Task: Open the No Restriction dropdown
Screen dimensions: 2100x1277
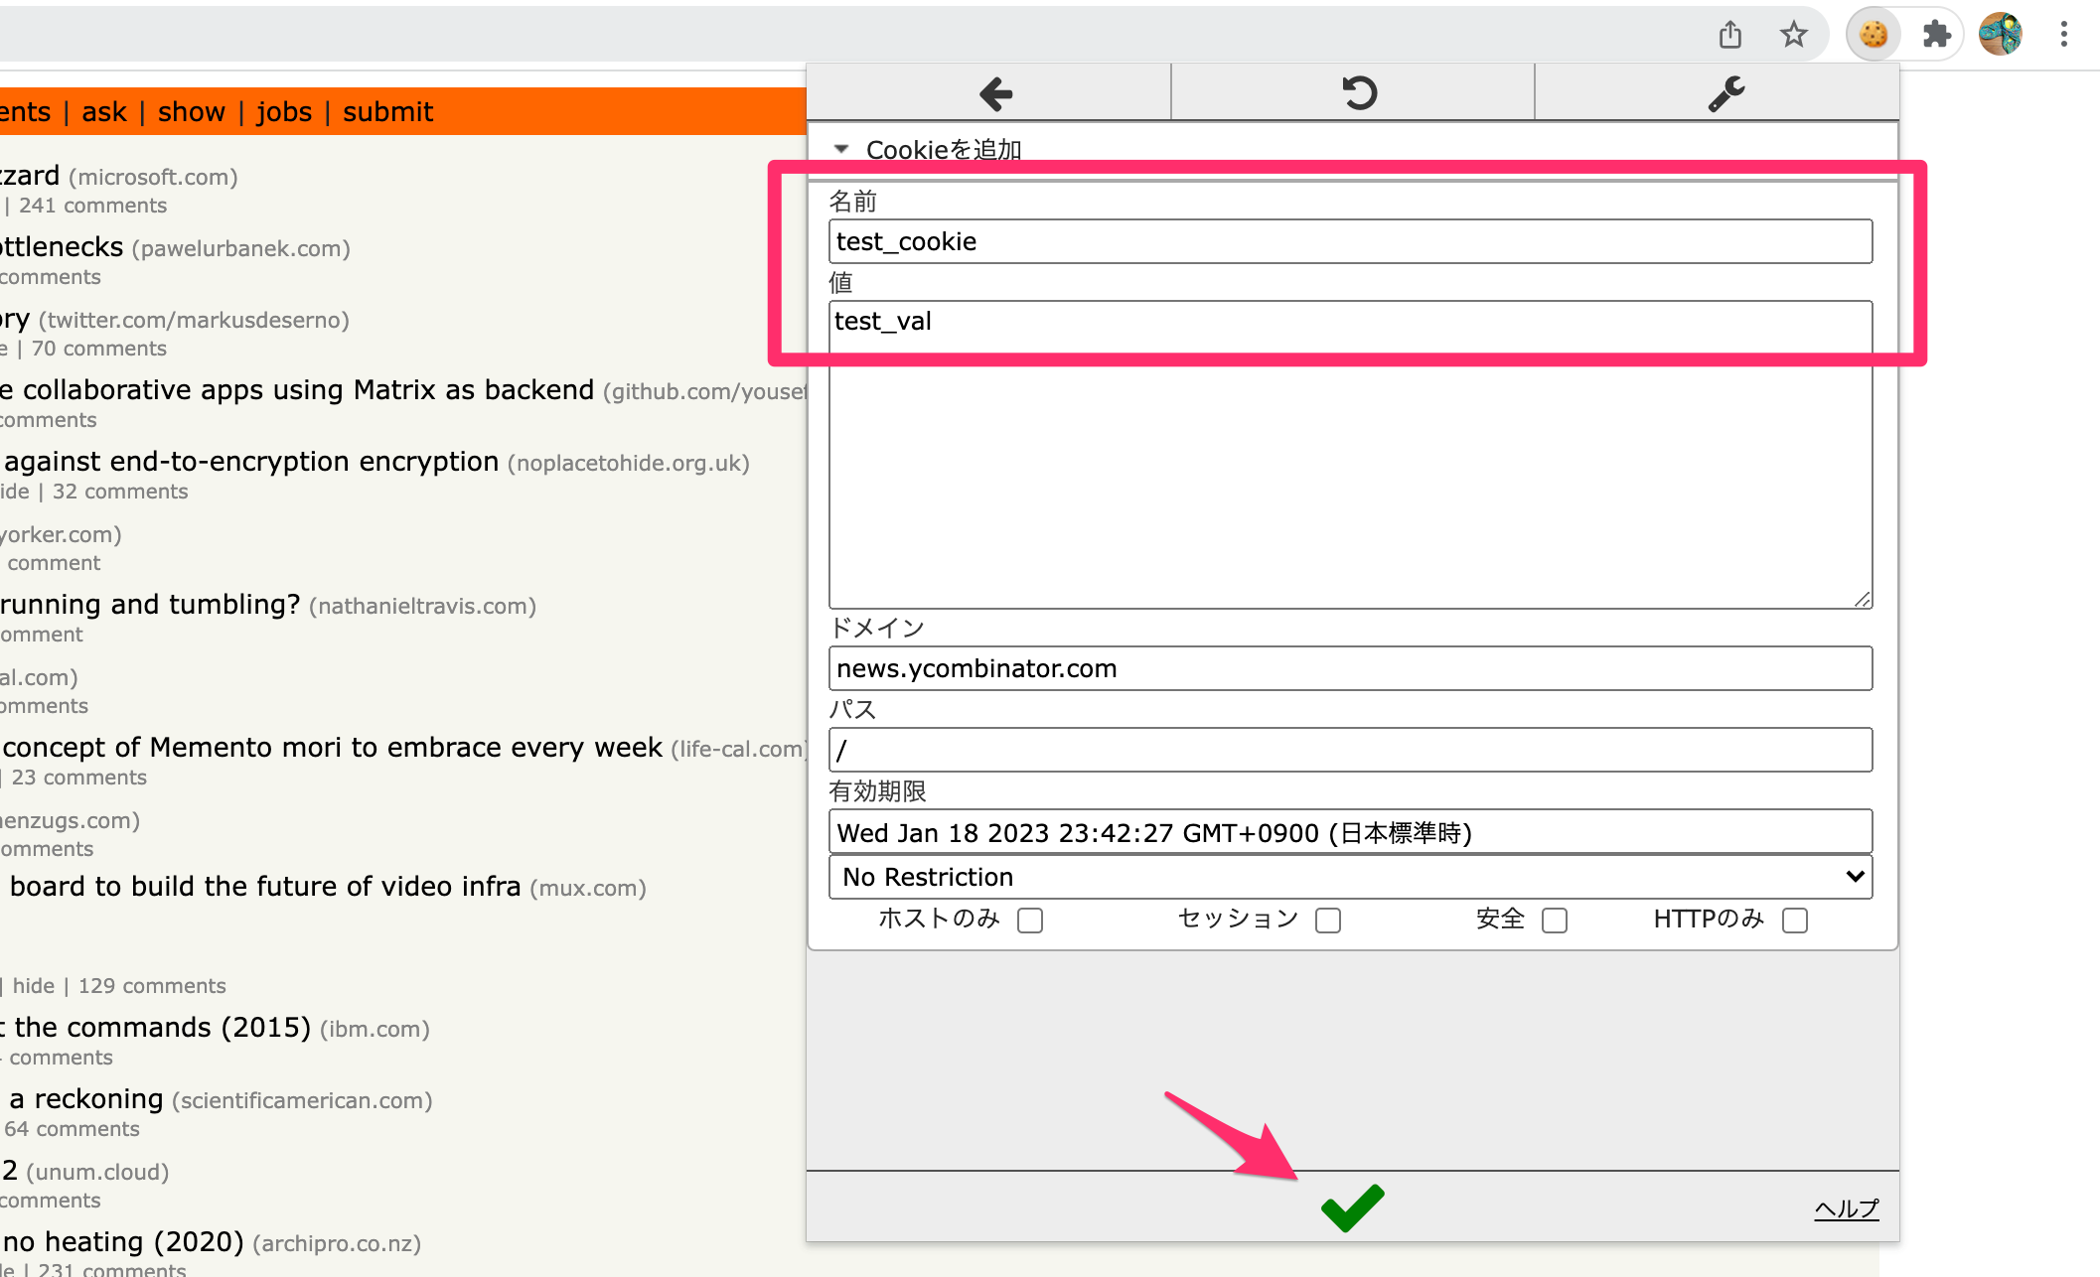Action: (1350, 877)
